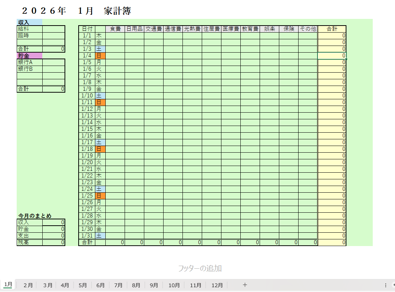Click the three-dot tab bar options icon

tap(386, 285)
